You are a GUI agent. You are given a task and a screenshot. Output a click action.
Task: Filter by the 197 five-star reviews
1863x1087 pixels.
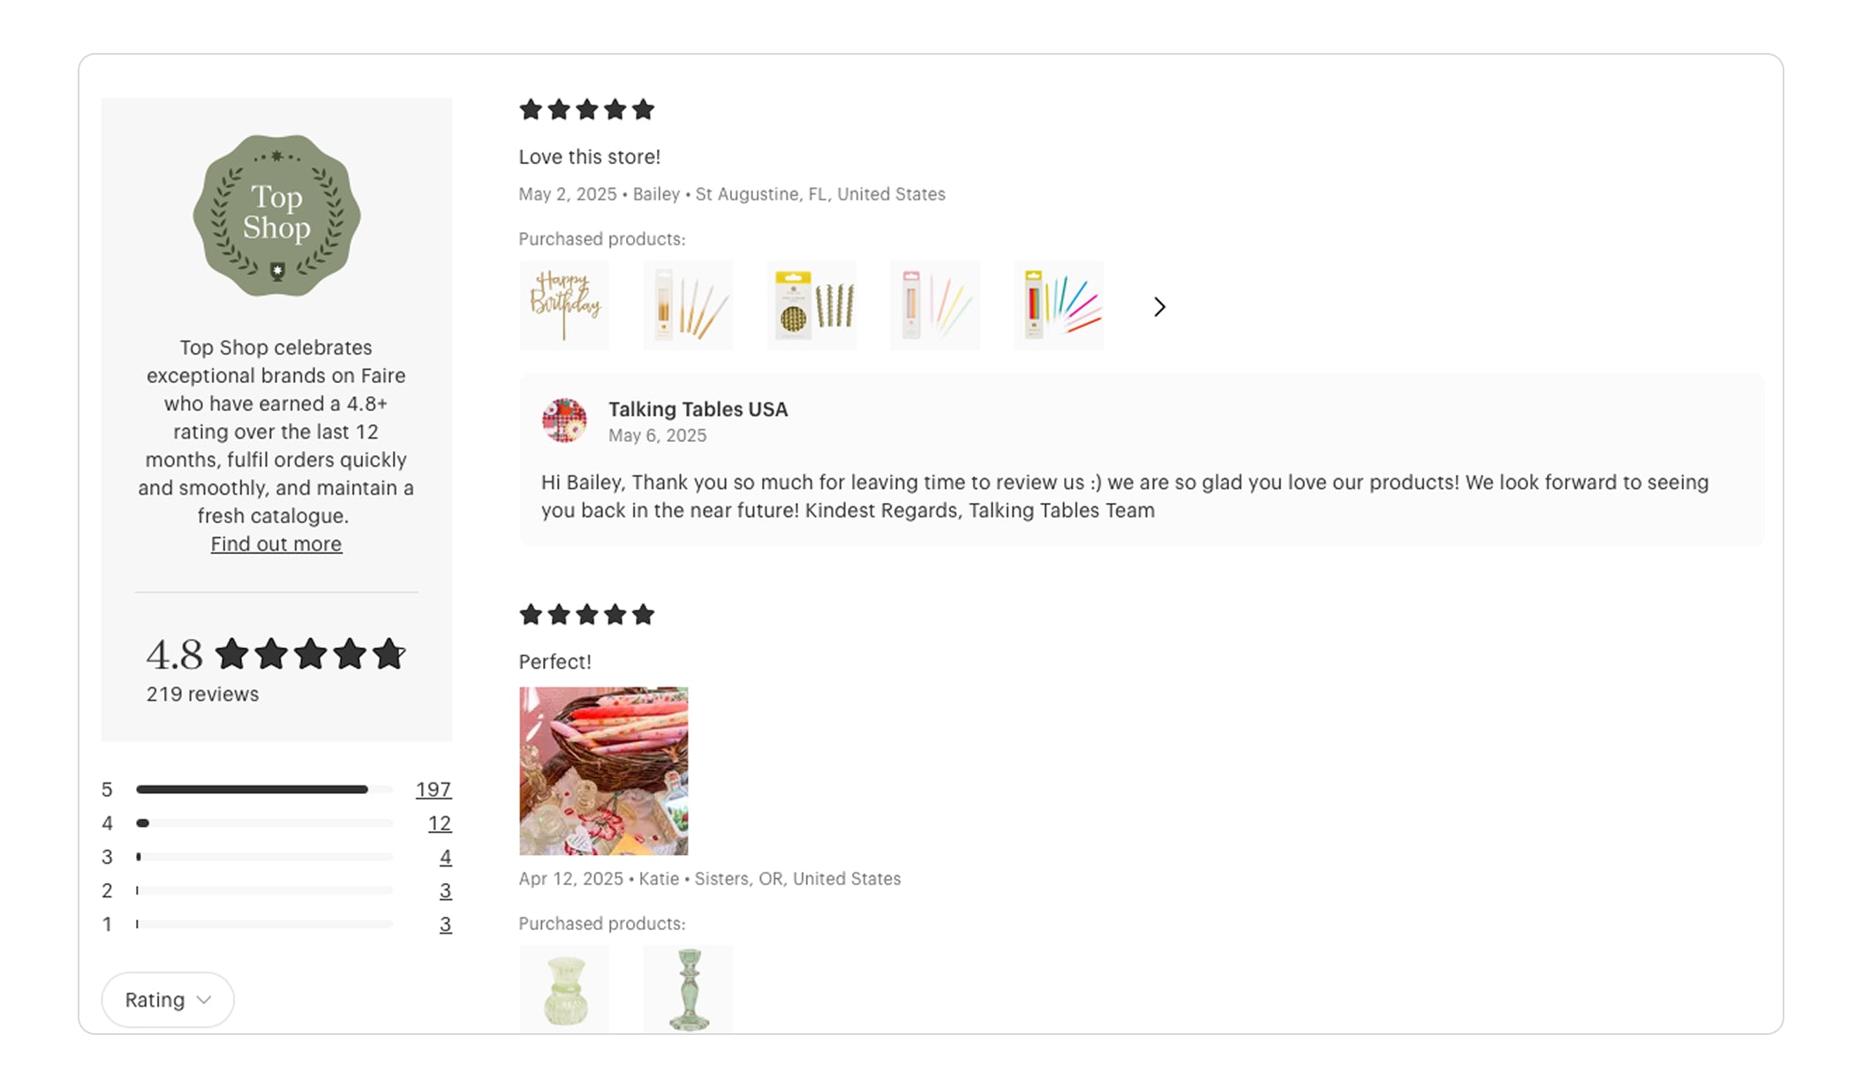pos(433,790)
